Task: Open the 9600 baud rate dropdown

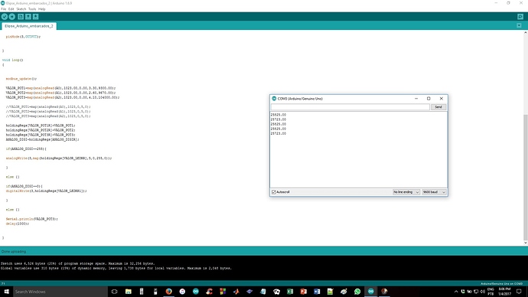Action: click(434, 192)
